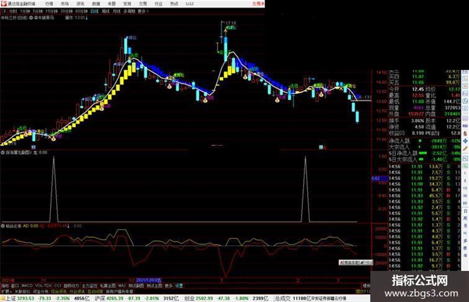This screenshot has height=302, width=469.
Task: Select the VOL-TDX indicator tab
Action: (44, 286)
